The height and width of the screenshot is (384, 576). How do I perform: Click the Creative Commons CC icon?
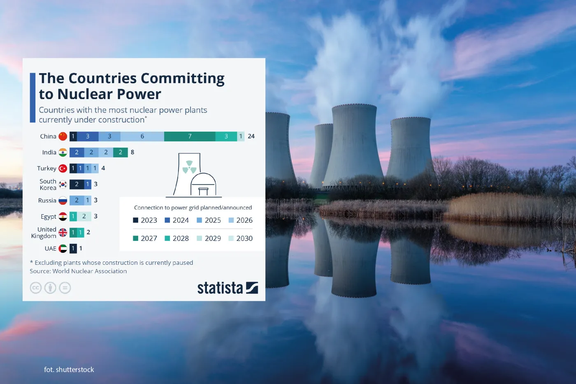coord(36,288)
